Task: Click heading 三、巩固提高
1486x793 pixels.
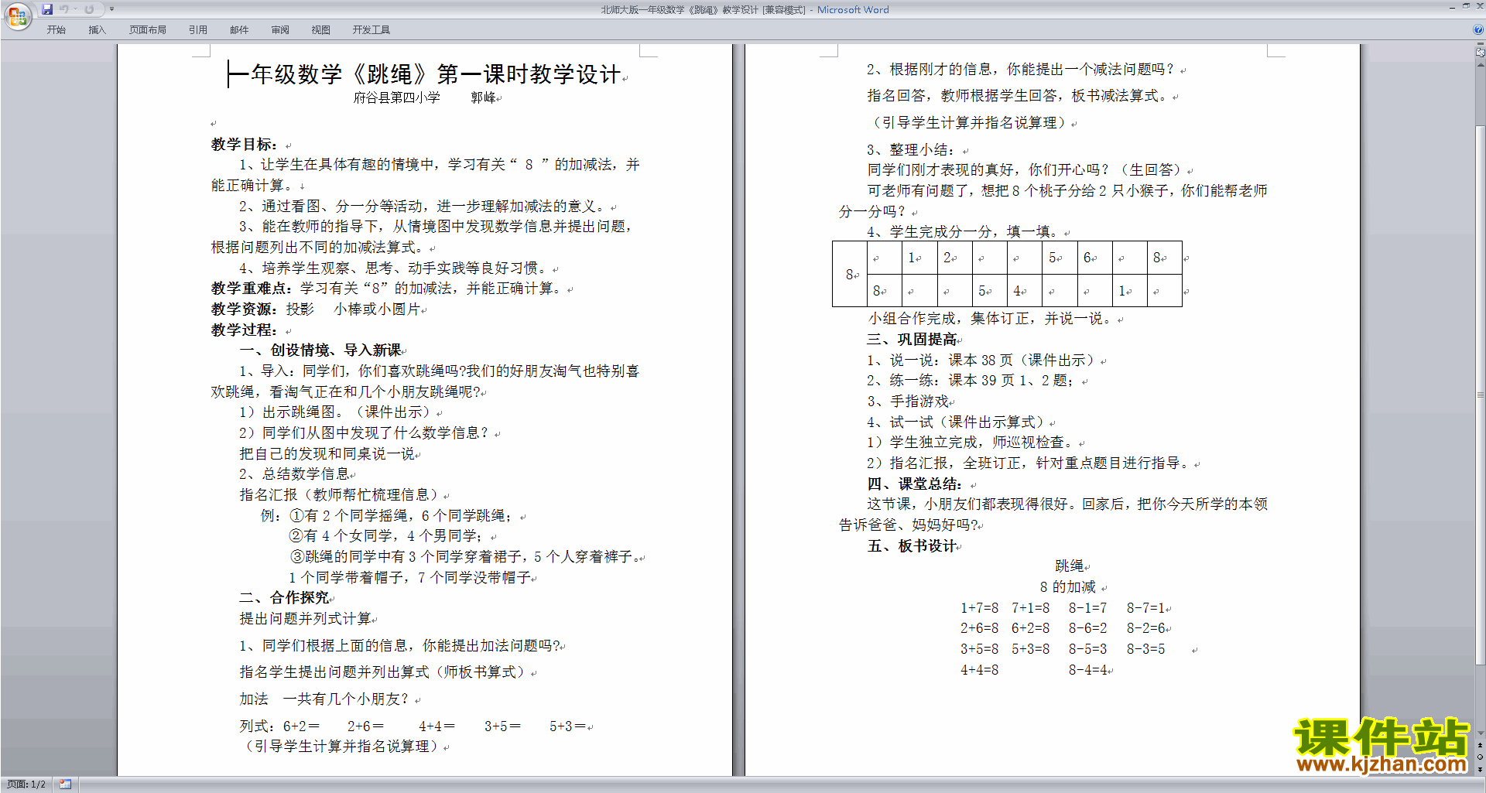Action: [912, 340]
